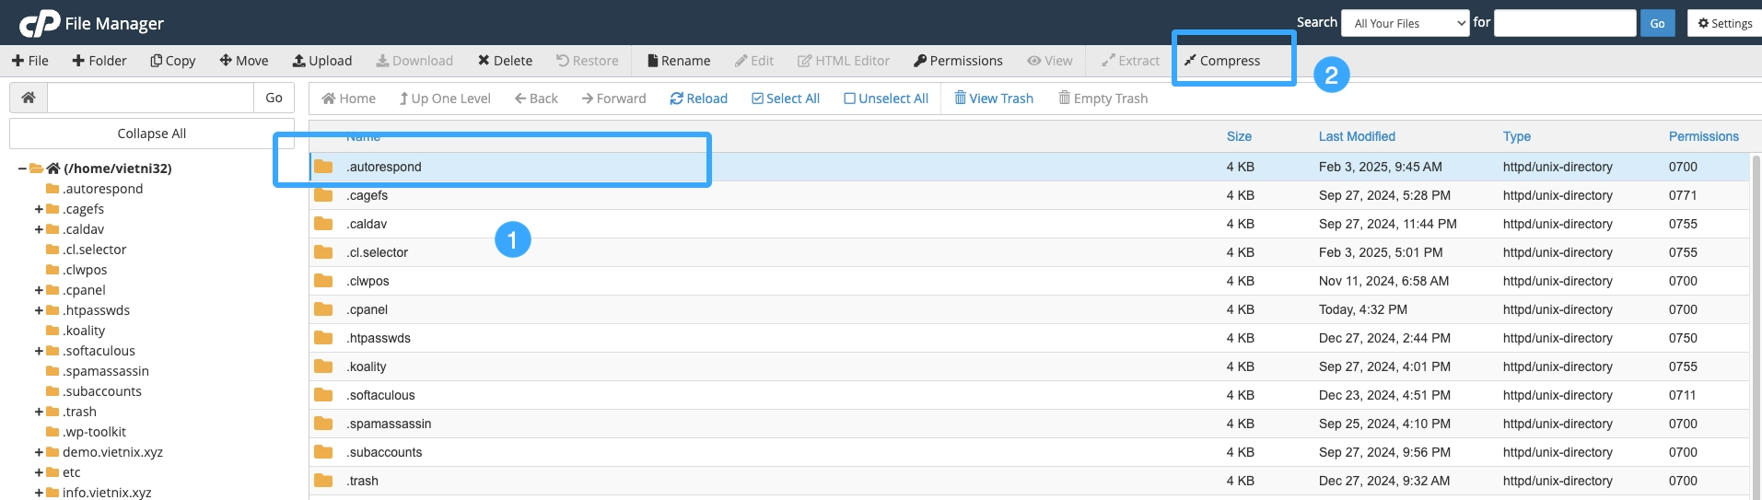Go to Home in navigation bar
Screen dimensions: 1762x500
coord(349,99)
